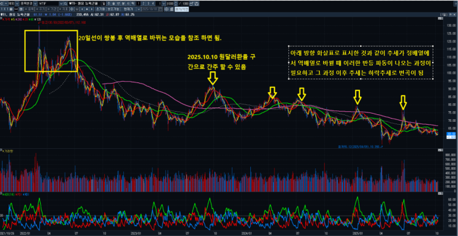Viewport: 458px width, 236px height.
Task: Click the 지표 toolbar button
Action: (63, 9)
